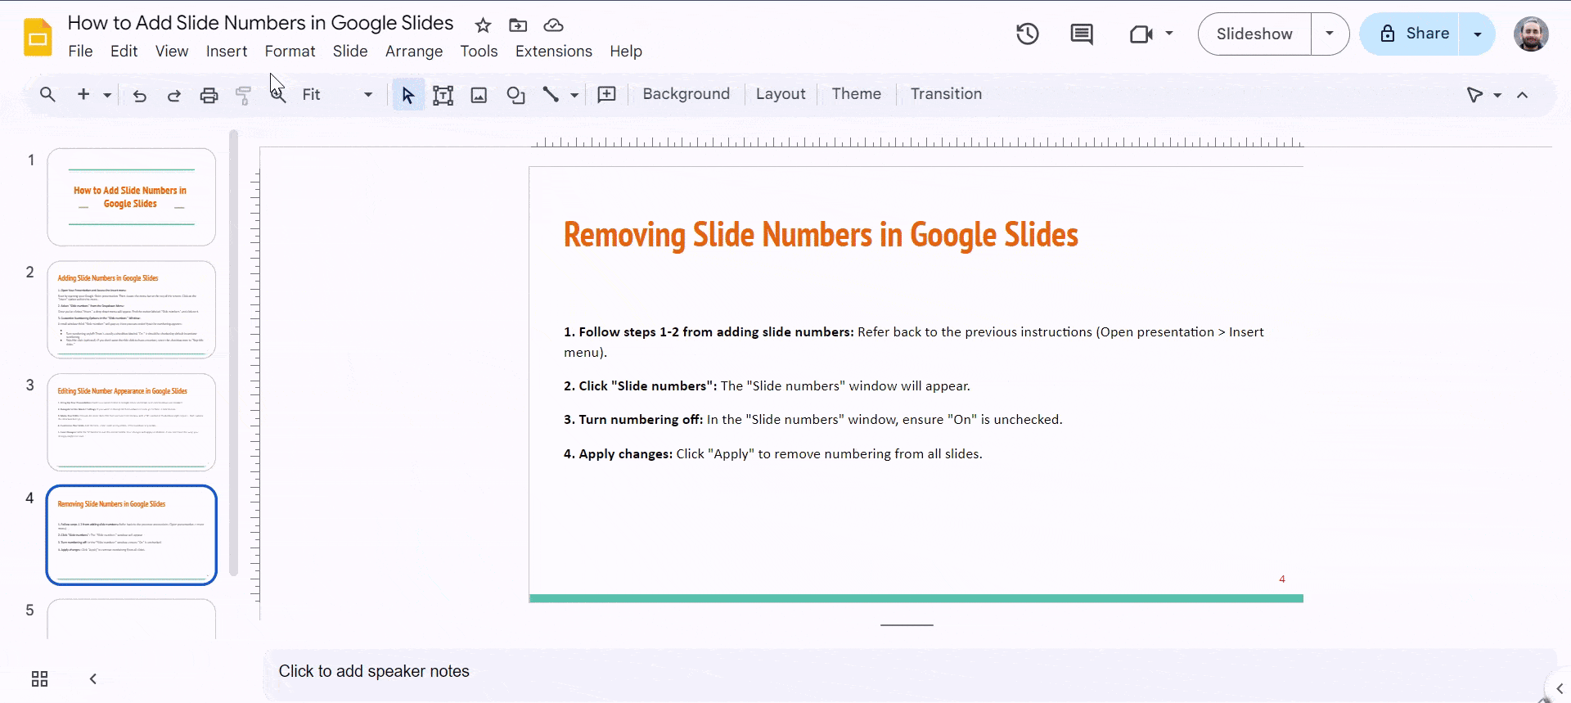
Task: Click the Redo arrow icon
Action: tap(173, 96)
